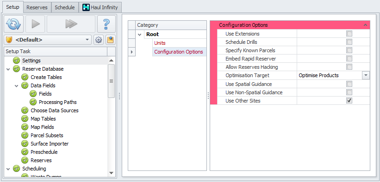Select the Choose Data Sources task label

point(55,110)
